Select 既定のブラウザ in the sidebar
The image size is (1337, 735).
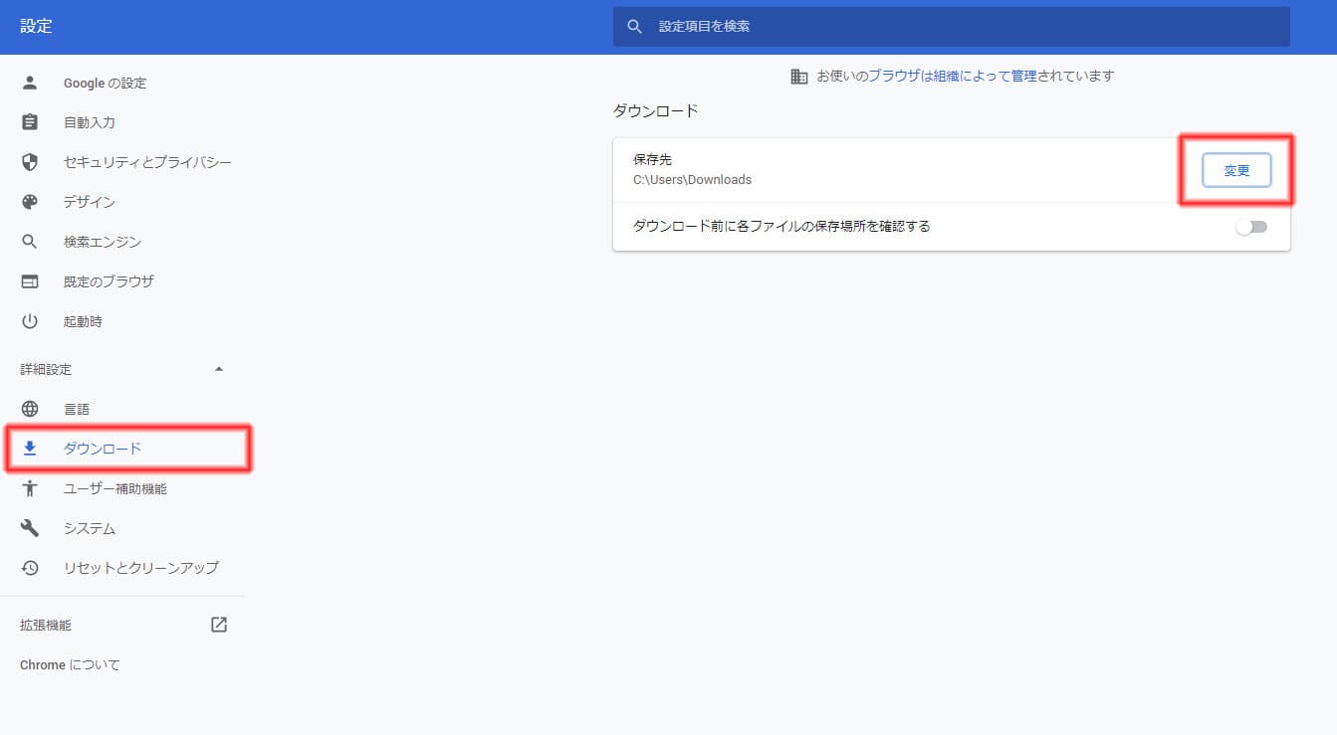click(x=109, y=281)
